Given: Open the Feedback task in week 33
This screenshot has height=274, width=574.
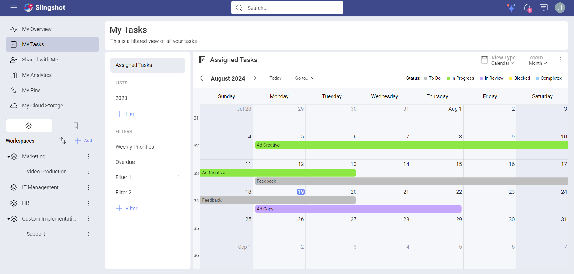Looking at the screenshot, I should click(x=411, y=181).
